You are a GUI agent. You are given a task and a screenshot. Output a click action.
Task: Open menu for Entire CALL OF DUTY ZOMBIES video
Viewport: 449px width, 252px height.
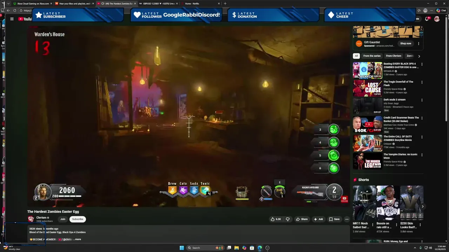422,137
